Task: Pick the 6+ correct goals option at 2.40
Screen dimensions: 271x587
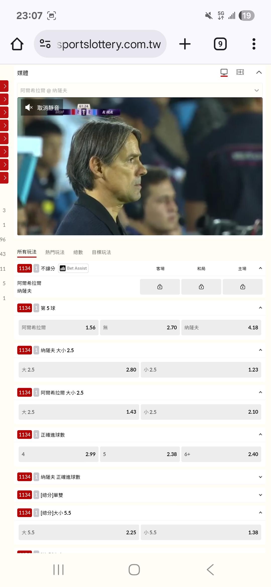Action: click(x=221, y=454)
